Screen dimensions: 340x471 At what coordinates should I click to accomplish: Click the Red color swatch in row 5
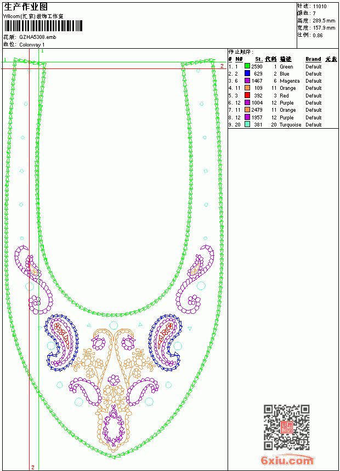tap(247, 95)
